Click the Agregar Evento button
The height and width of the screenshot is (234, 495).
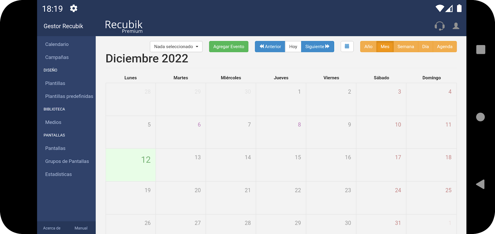[229, 47]
